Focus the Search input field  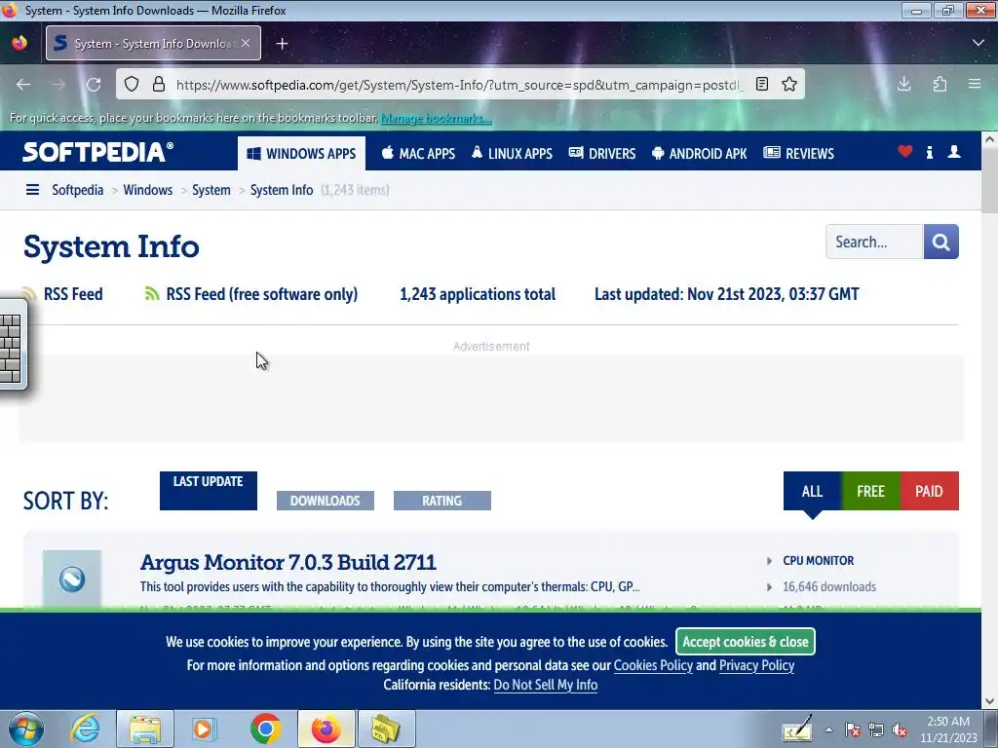pos(874,242)
